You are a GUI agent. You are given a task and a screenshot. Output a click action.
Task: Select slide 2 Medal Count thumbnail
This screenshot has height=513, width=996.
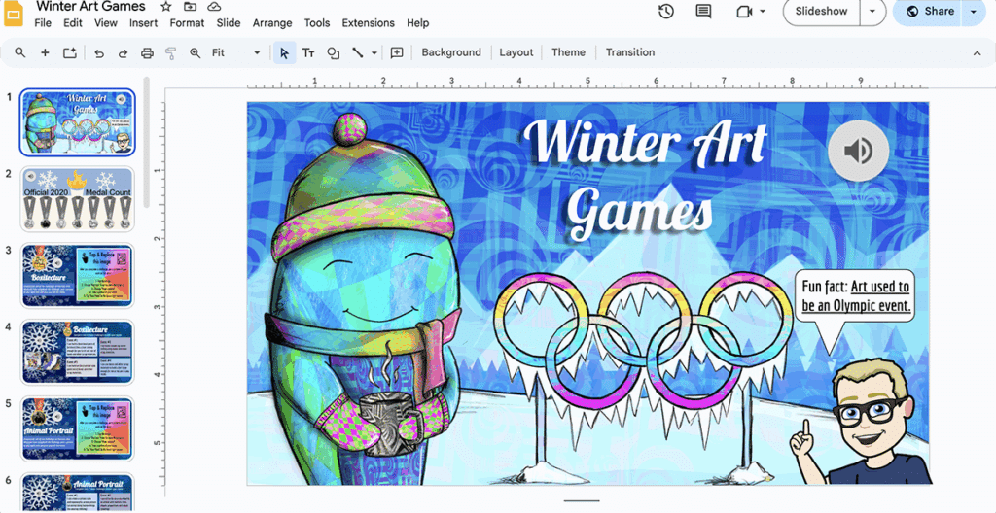coord(78,199)
